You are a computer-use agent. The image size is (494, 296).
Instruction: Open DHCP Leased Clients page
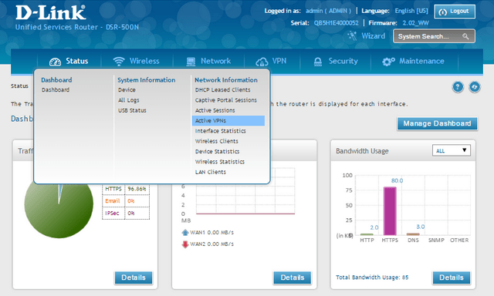point(222,89)
